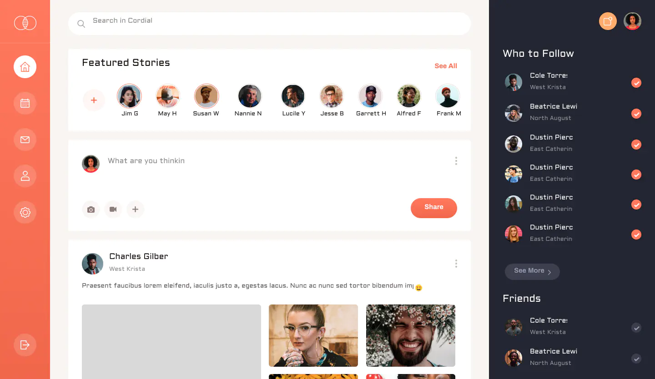655x379 pixels.
Task: Click the Search in Cordial field
Action: (x=269, y=24)
